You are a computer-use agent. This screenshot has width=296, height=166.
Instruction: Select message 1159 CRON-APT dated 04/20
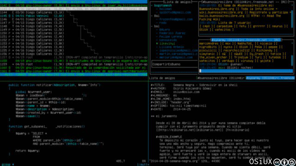[74, 64]
